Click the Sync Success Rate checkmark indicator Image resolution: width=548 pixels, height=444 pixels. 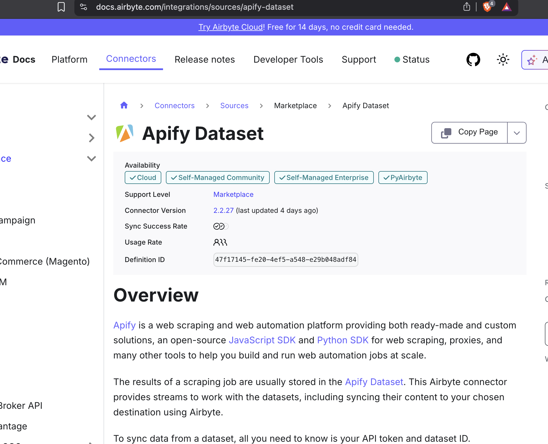click(x=221, y=226)
